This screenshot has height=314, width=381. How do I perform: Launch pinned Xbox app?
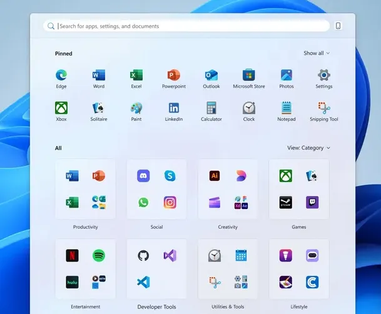tap(61, 108)
